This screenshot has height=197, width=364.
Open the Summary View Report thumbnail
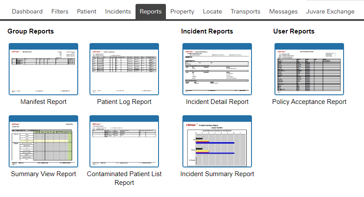point(43,141)
